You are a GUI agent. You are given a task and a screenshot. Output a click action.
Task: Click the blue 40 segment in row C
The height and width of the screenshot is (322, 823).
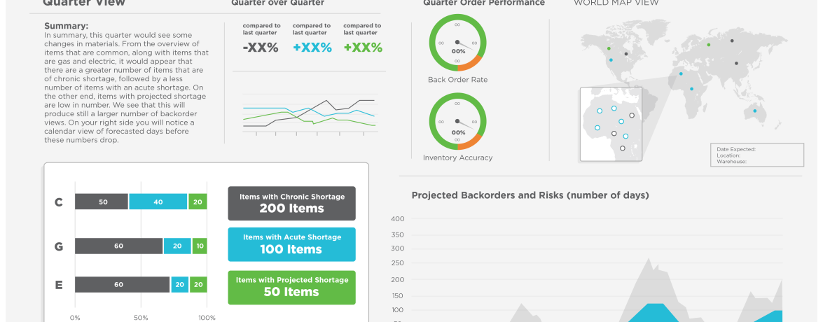coord(158,202)
